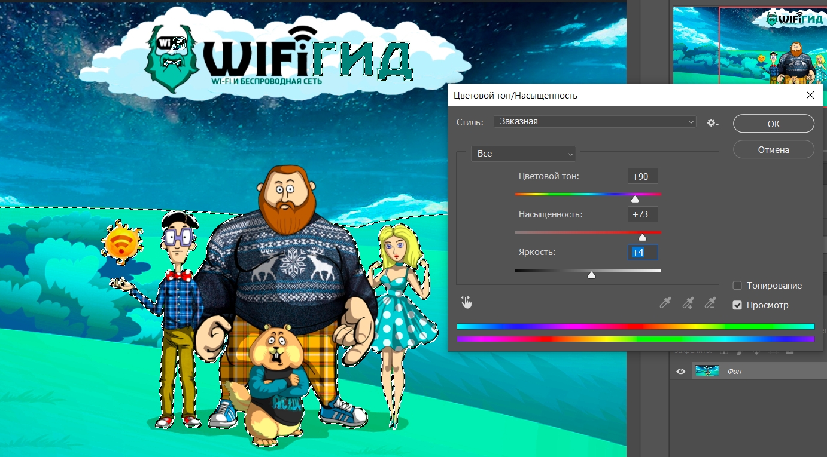The image size is (827, 457).
Task: Click the Отмена cancel button
Action: click(773, 149)
